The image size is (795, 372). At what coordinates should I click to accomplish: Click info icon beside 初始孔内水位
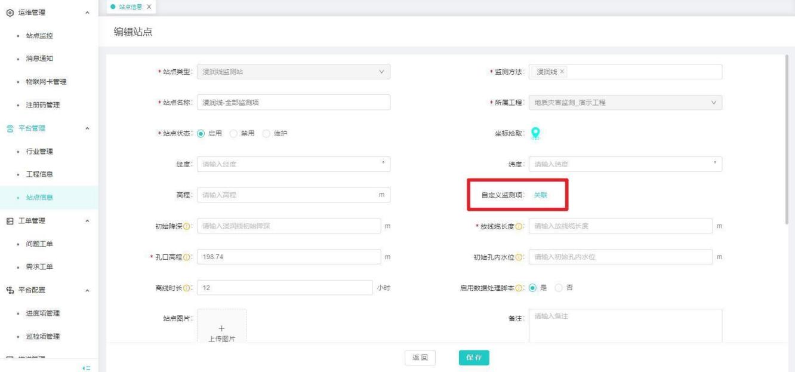click(519, 257)
